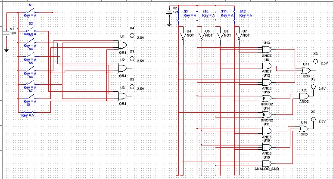The height and width of the screenshot is (179, 333).
Task: Click the Key = A label under S1
Action: [30, 15]
